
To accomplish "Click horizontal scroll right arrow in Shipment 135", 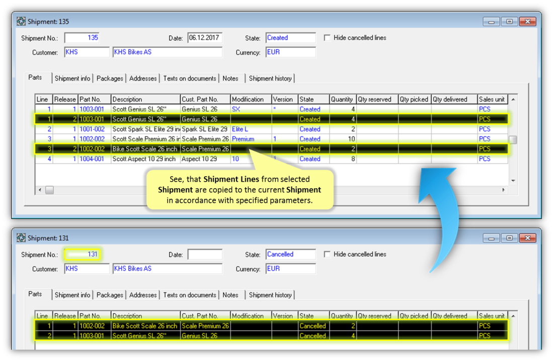I will pyautogui.click(x=503, y=190).
